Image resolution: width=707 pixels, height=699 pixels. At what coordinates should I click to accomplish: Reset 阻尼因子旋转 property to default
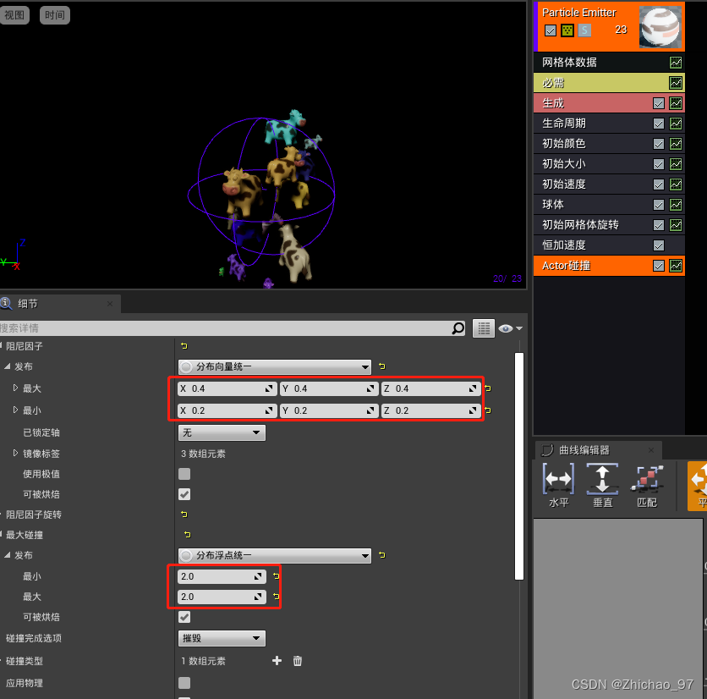coord(184,514)
